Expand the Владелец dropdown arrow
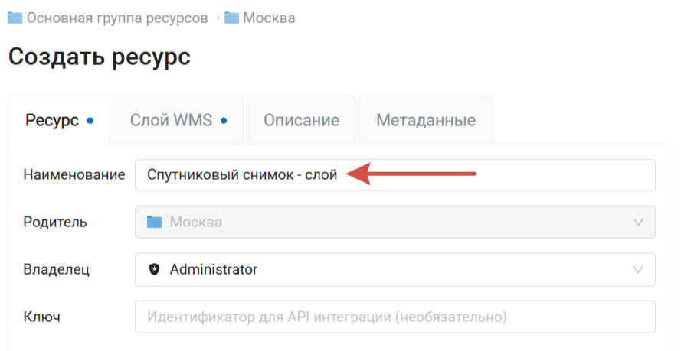Screen dimensions: 681x351 click(x=638, y=269)
